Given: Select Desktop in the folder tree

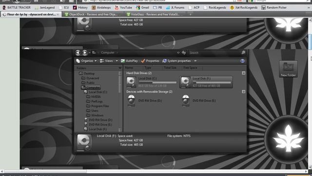Looking at the screenshot, I should coord(87,73).
